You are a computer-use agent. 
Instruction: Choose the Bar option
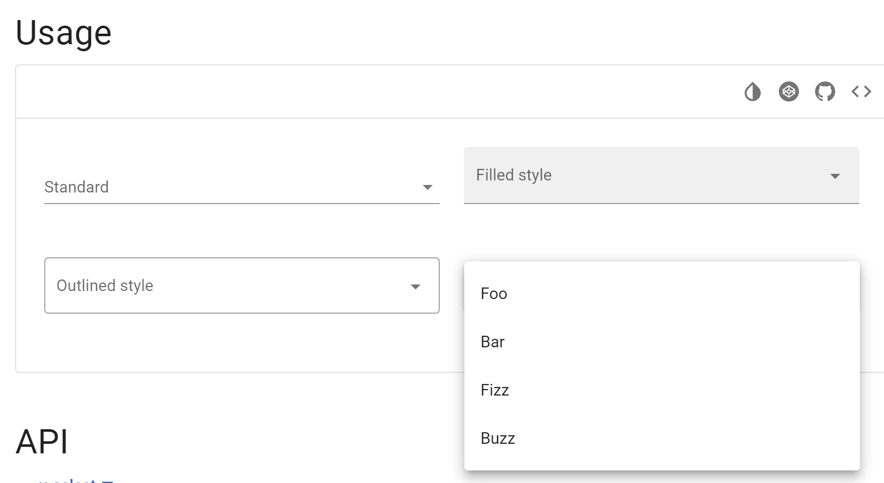click(x=493, y=342)
